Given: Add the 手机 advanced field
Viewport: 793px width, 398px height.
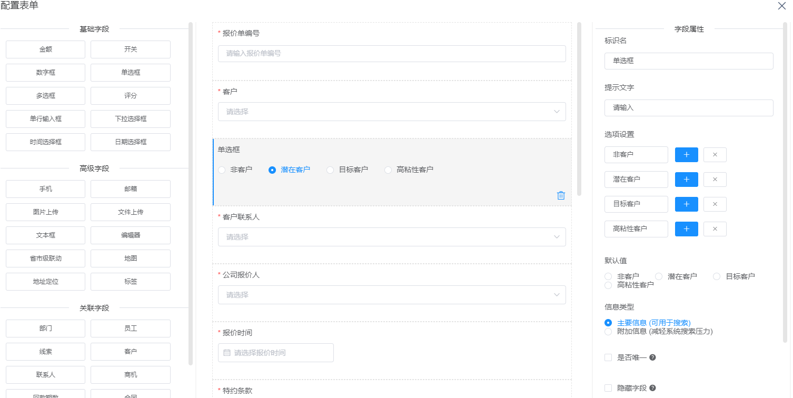Looking at the screenshot, I should pyautogui.click(x=45, y=189).
